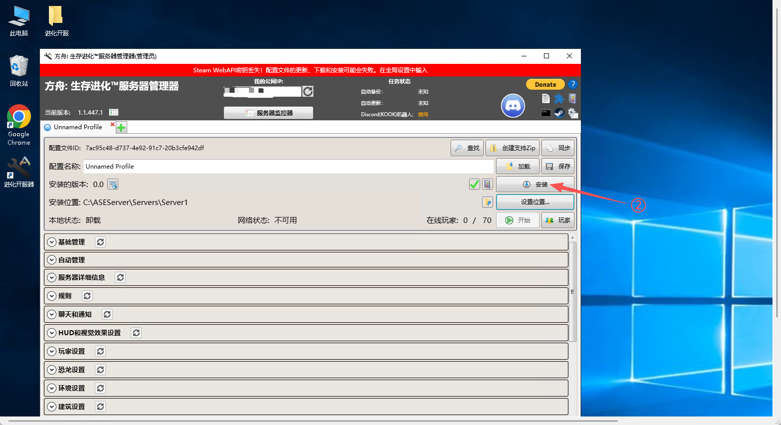
Task: Open the document log icon in header
Action: pos(546,99)
